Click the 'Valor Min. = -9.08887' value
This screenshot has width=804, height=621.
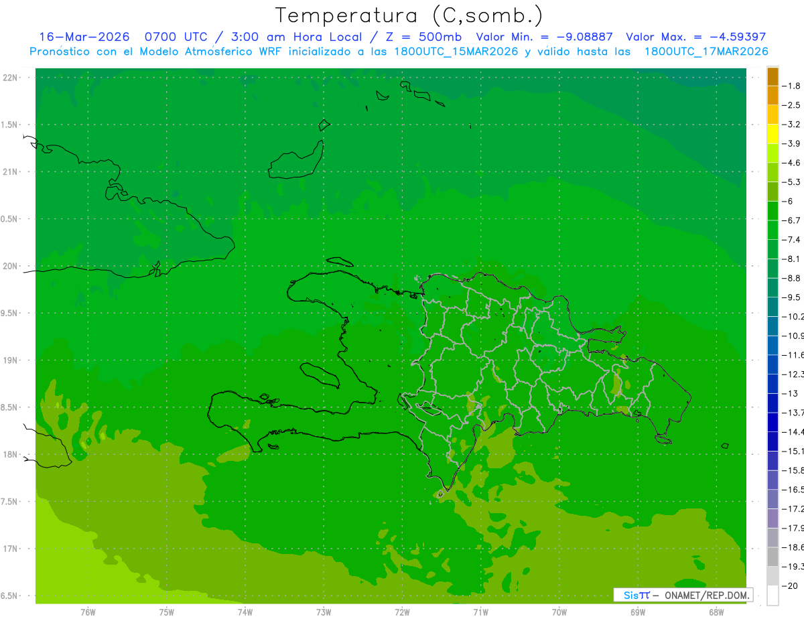(x=544, y=37)
